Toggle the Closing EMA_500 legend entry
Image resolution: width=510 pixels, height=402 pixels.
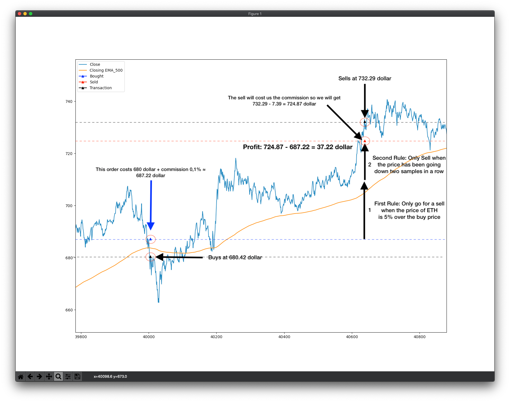tap(106, 70)
